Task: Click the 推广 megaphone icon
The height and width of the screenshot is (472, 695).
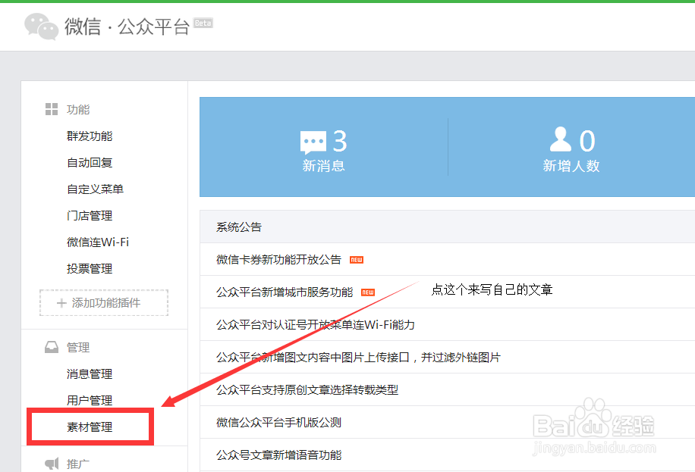Action: [52, 464]
